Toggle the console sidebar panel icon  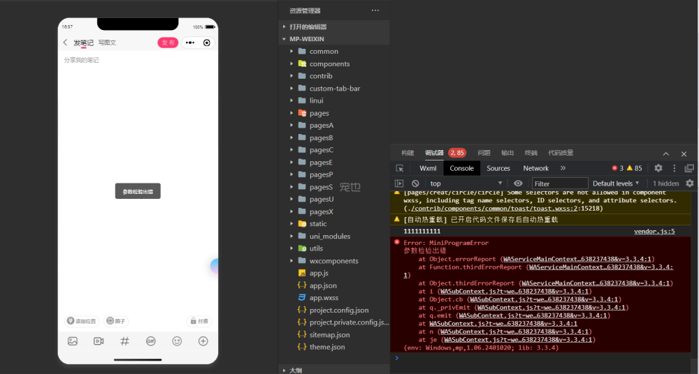(399, 184)
